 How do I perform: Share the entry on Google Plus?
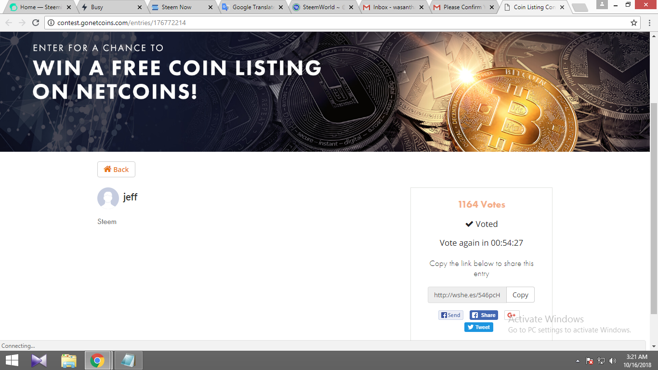[x=512, y=315]
